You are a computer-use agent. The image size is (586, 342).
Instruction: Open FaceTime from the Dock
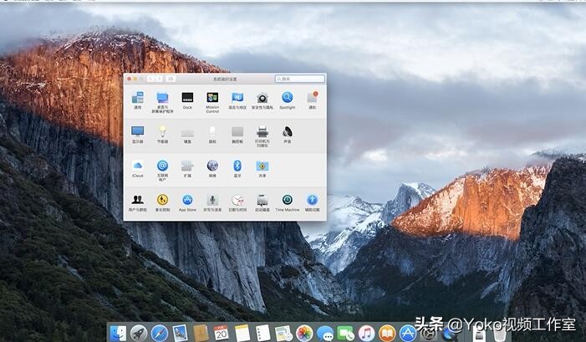tap(346, 333)
